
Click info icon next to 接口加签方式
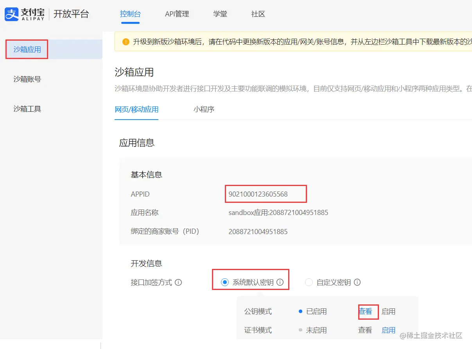(178, 282)
